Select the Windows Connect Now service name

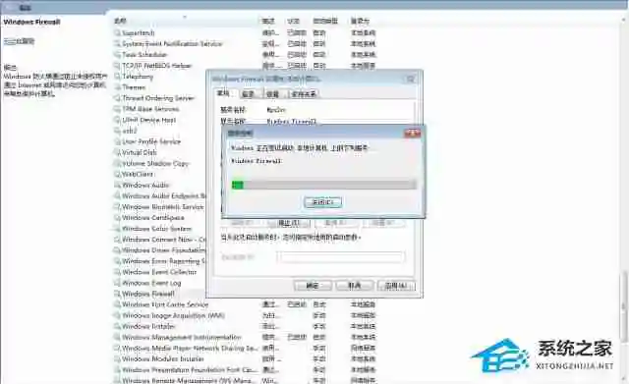(164, 240)
